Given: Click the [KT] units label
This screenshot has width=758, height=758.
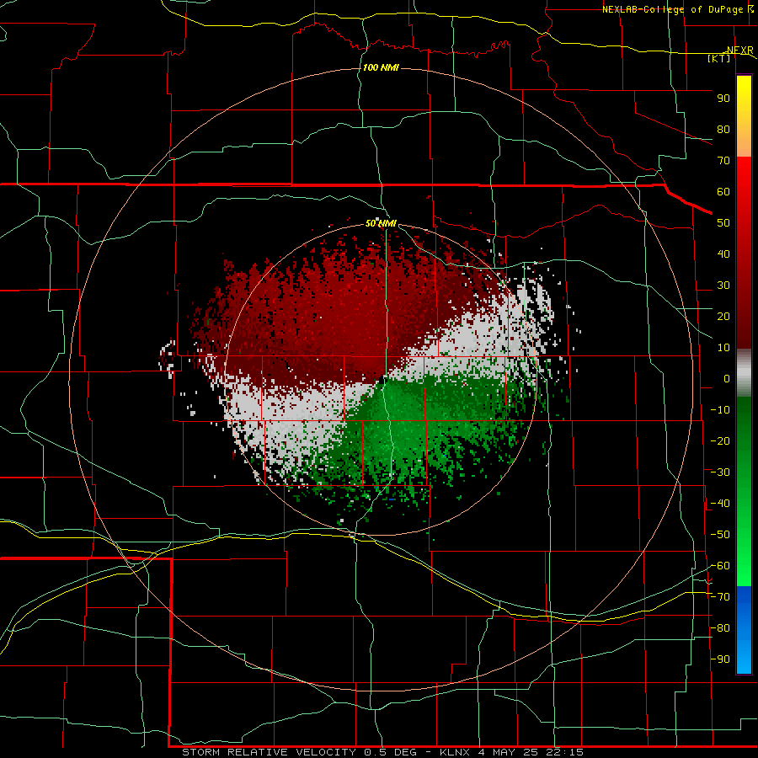Looking at the screenshot, I should (x=719, y=58).
